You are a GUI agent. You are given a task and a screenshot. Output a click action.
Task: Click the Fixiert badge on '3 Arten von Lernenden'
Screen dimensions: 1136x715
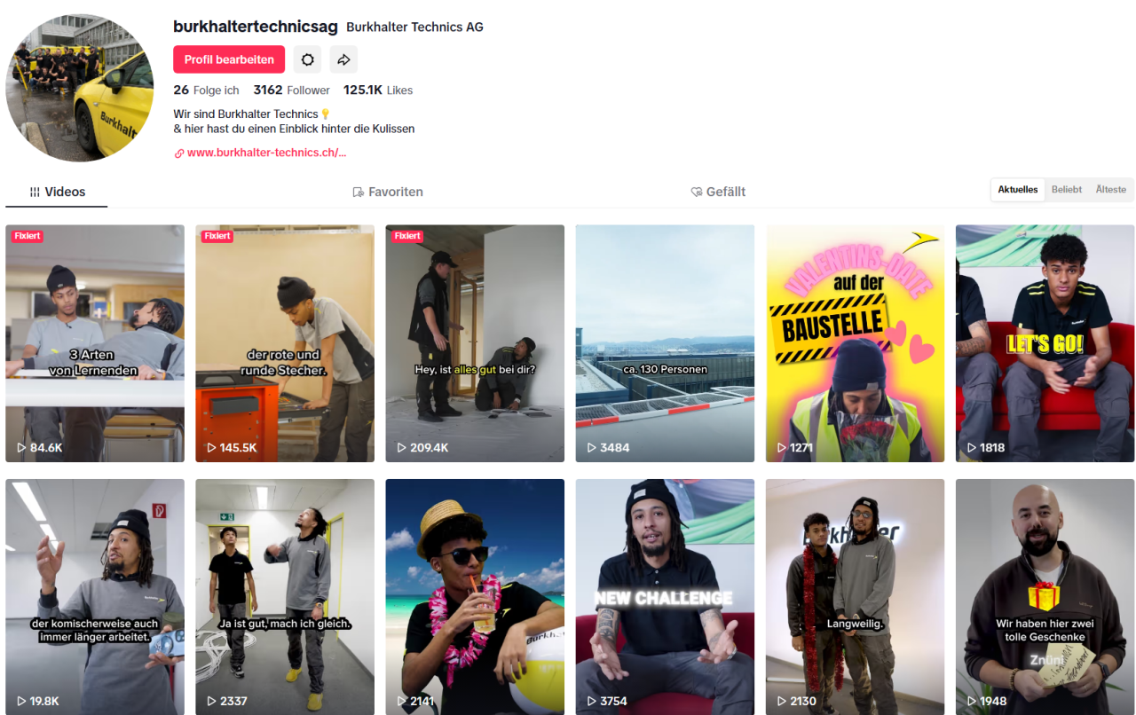(x=28, y=236)
